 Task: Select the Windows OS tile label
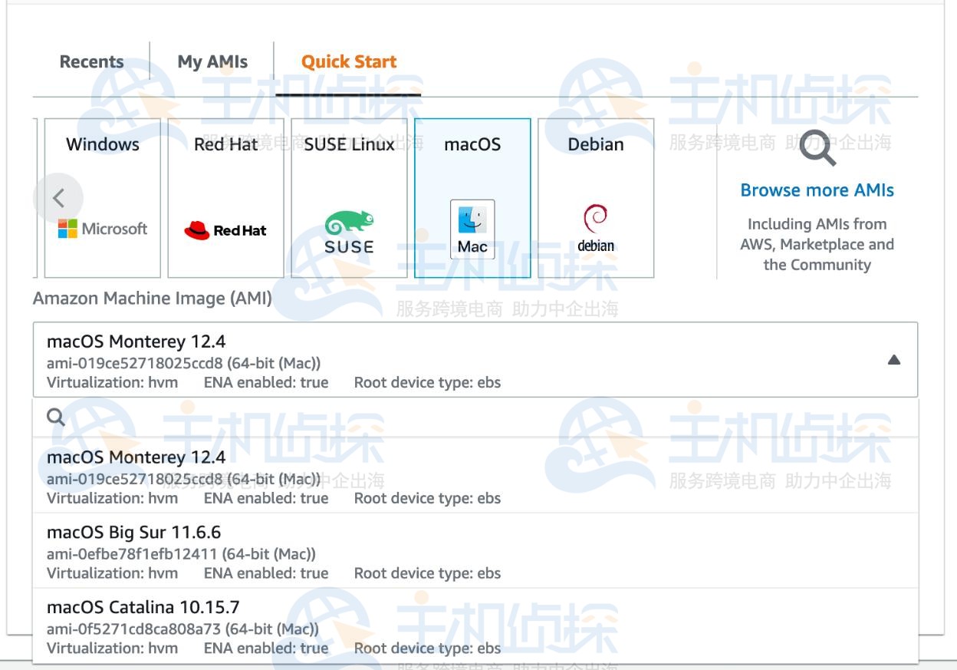point(103,144)
